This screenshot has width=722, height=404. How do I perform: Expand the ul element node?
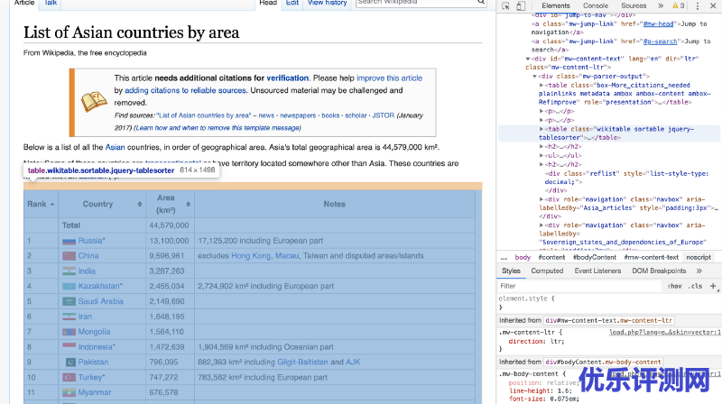coord(541,155)
